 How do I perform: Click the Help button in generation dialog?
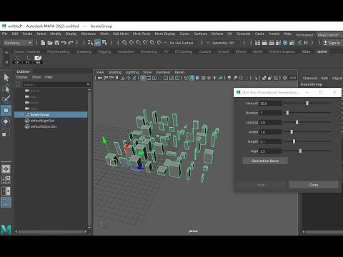[x=261, y=185]
